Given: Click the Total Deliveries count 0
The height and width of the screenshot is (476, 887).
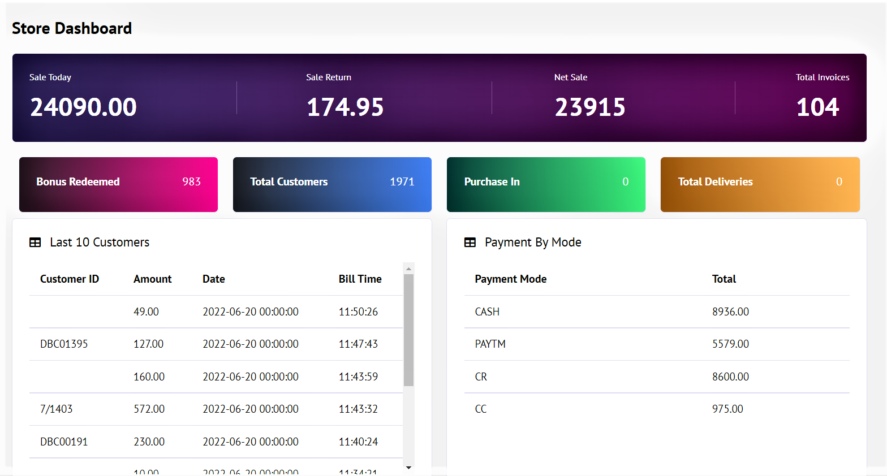Looking at the screenshot, I should click(839, 181).
